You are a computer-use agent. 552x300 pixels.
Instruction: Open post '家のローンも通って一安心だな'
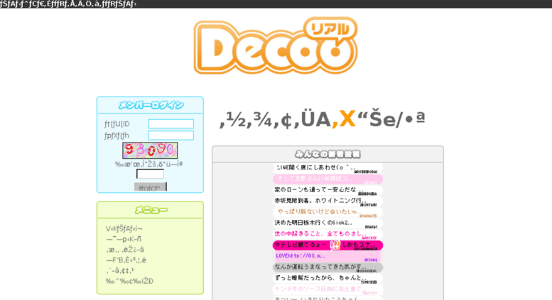[x=328, y=190]
